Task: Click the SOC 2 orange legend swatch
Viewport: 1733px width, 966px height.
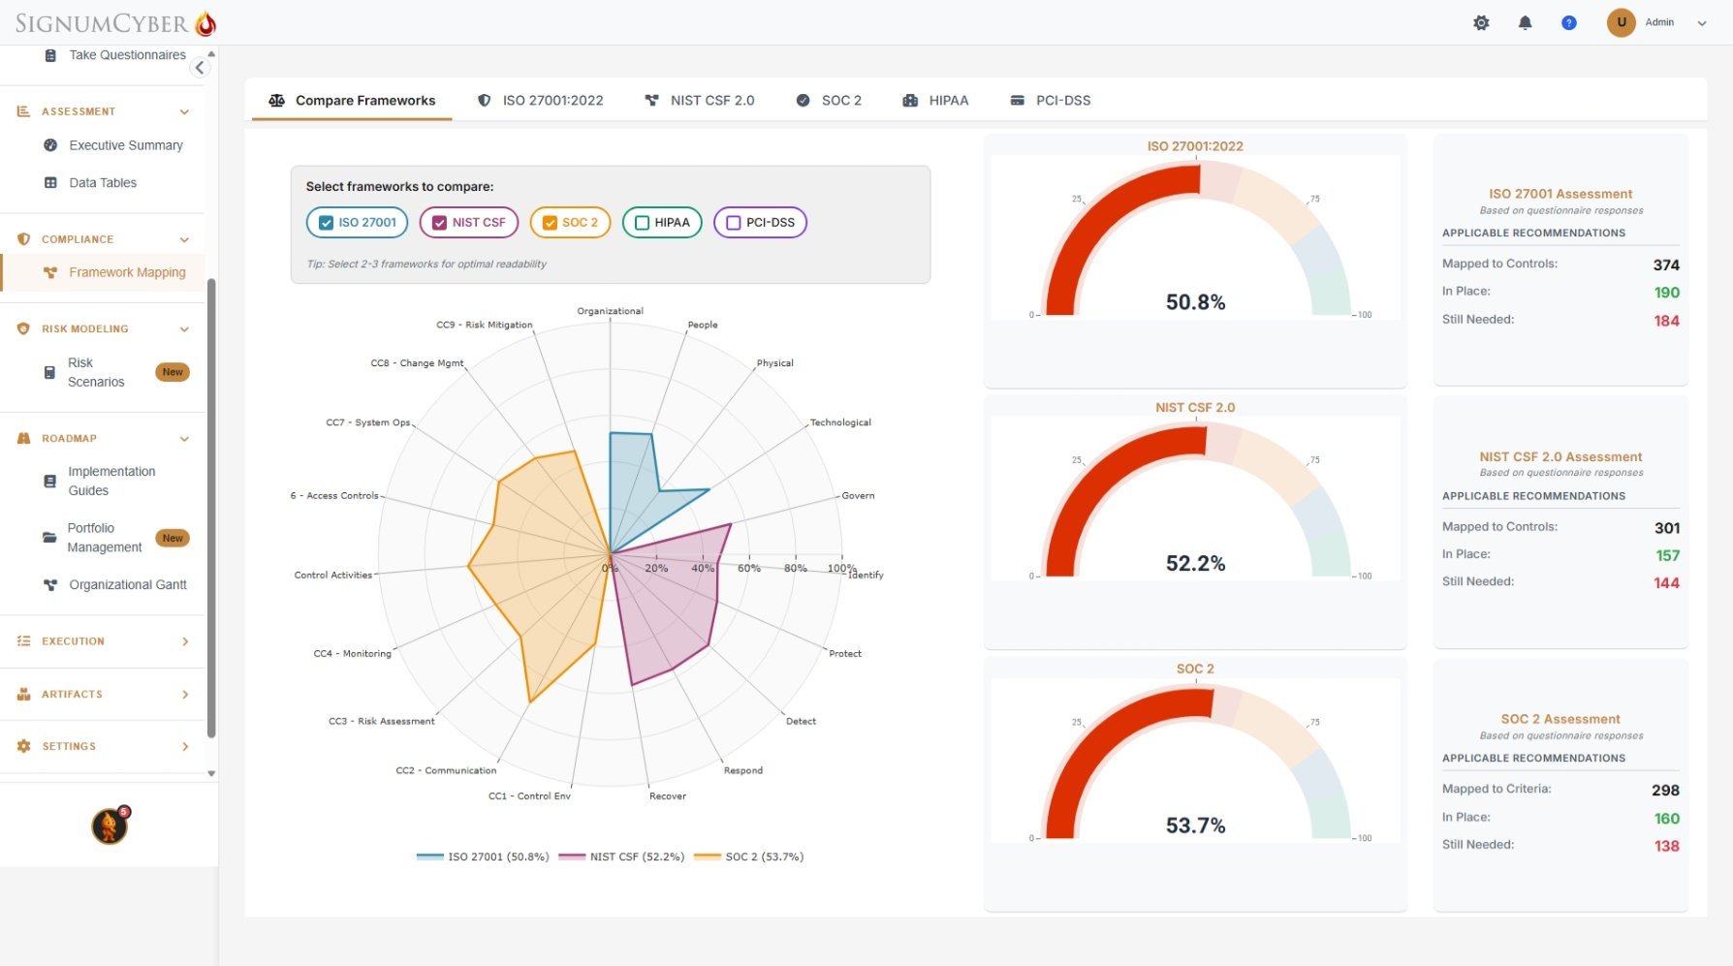Action: 708,857
